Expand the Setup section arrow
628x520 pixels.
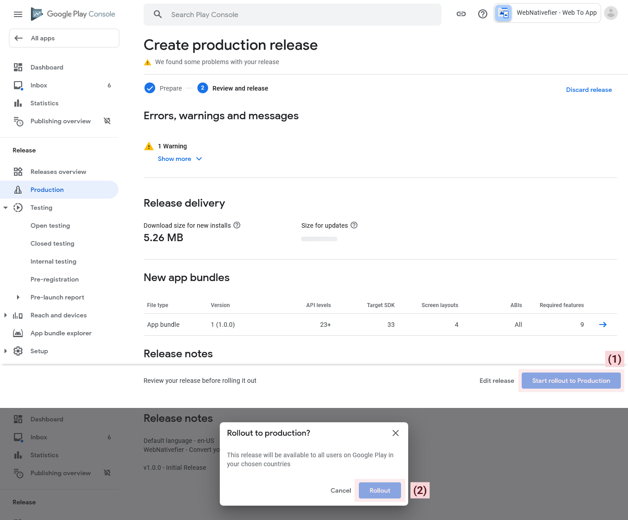click(5, 351)
